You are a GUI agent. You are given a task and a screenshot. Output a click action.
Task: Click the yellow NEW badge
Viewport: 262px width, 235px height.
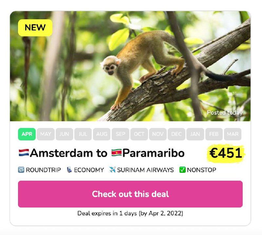tap(35, 28)
